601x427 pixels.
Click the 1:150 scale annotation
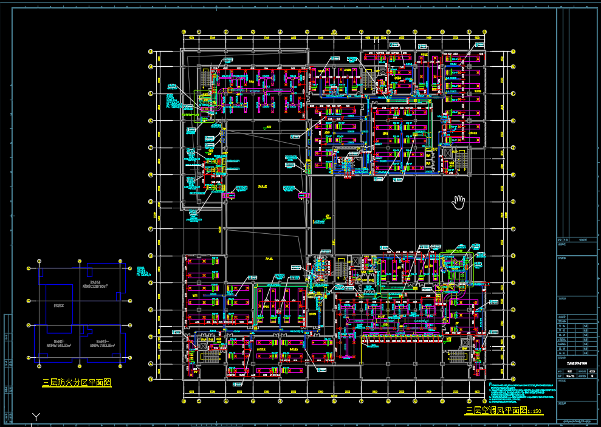534,412
